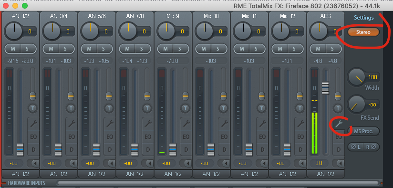Click the Mic 10 pan knob

point(204,31)
